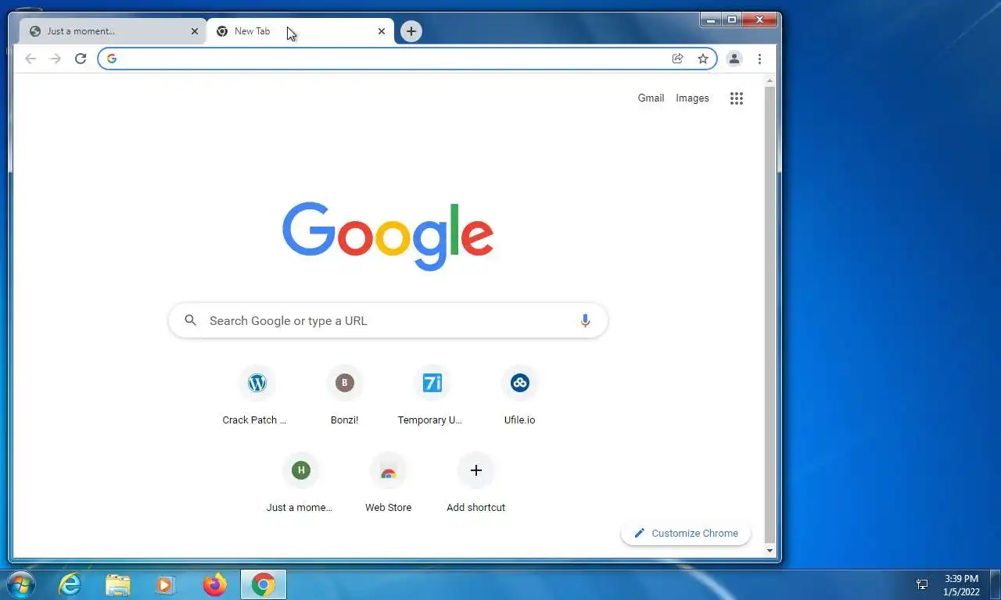Add a new shortcut tile
This screenshot has height=600, width=1001.
pyautogui.click(x=475, y=483)
